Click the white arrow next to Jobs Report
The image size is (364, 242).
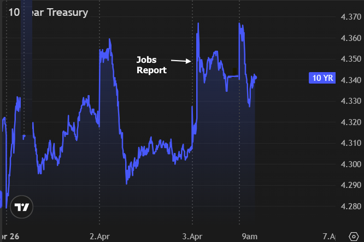point(180,60)
